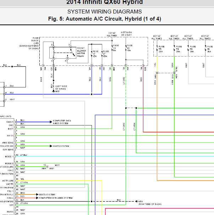Click the arrowhead on the red CAN-L wire
The image size is (214, 215).
tap(37, 198)
